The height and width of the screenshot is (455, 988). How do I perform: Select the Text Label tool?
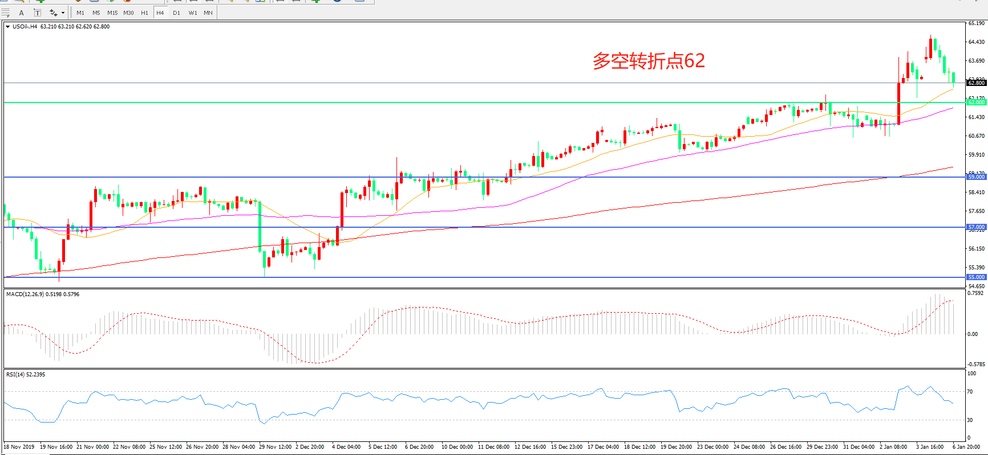click(38, 13)
